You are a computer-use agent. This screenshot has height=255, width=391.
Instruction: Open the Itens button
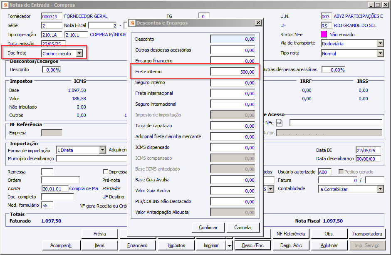point(99,245)
